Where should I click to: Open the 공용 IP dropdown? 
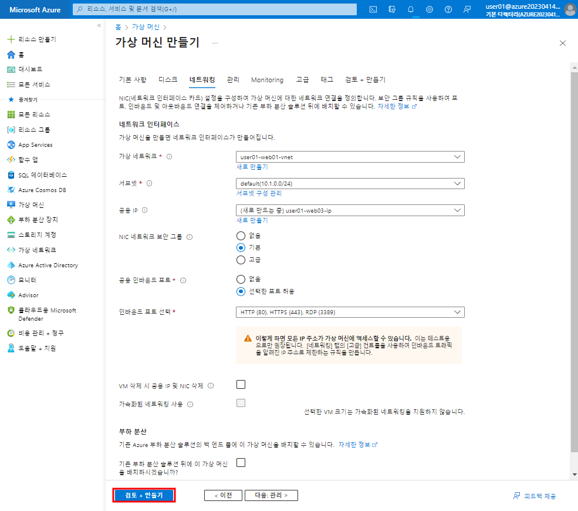tap(350, 210)
